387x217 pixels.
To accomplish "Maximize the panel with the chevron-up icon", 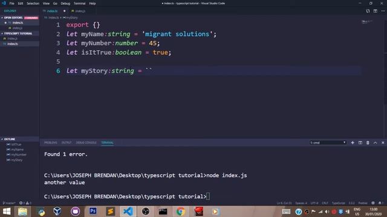I will pos(375,143).
